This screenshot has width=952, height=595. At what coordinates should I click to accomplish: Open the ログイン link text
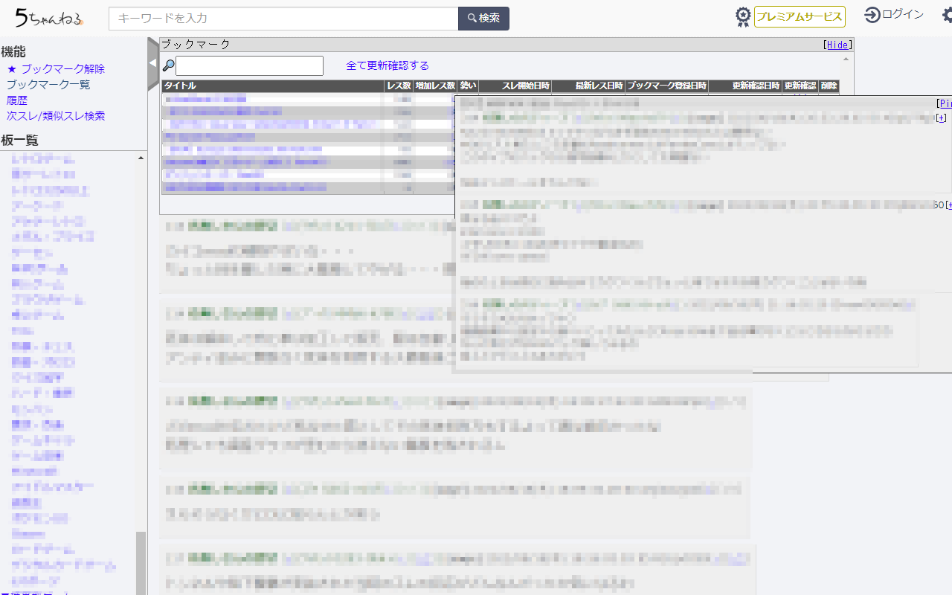point(903,15)
